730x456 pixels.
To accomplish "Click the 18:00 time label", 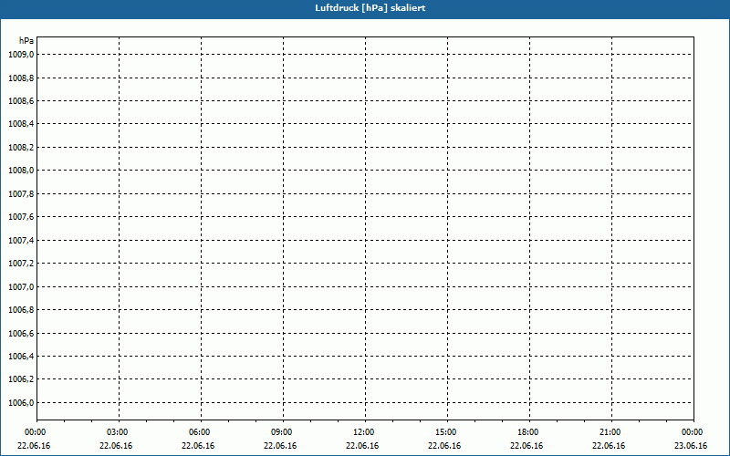I will pyautogui.click(x=528, y=432).
